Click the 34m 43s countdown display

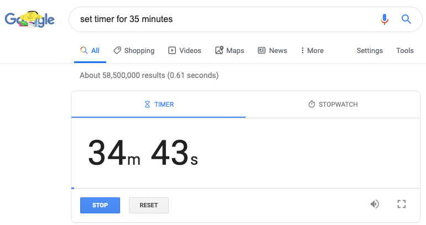[x=143, y=153]
